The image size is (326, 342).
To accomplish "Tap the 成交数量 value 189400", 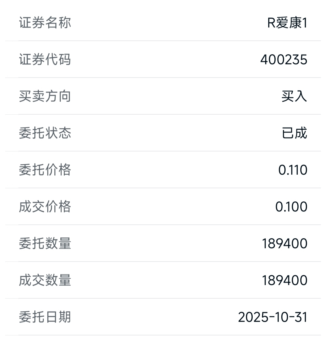I will point(285,280).
